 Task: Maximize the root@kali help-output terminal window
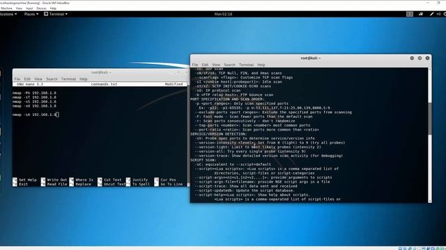tap(420, 58)
